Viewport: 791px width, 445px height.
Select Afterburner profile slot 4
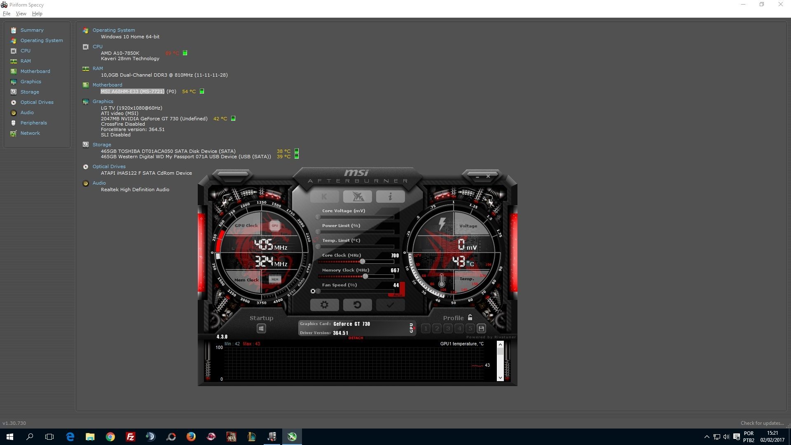coord(459,328)
